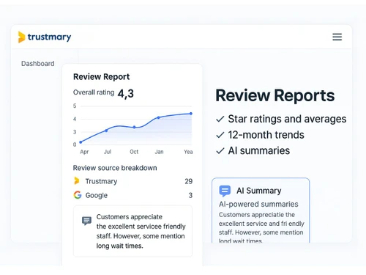Click the Review source breakdown heading
Viewport: 366px width, 275px height.
point(115,168)
